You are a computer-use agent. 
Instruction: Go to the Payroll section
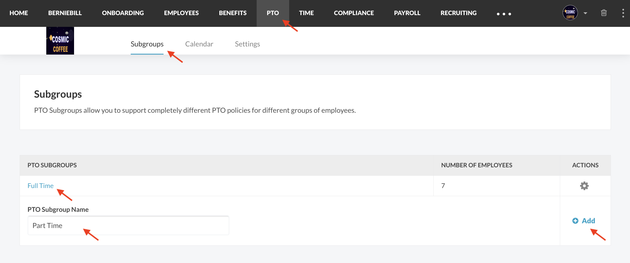pos(407,13)
